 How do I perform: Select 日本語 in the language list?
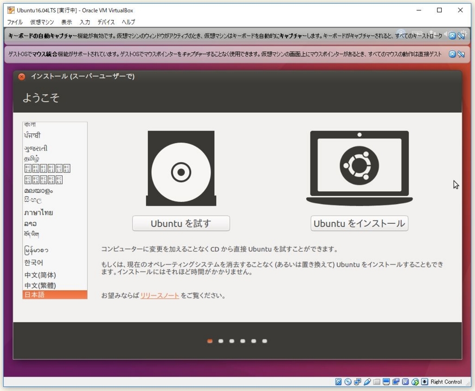[x=55, y=295]
